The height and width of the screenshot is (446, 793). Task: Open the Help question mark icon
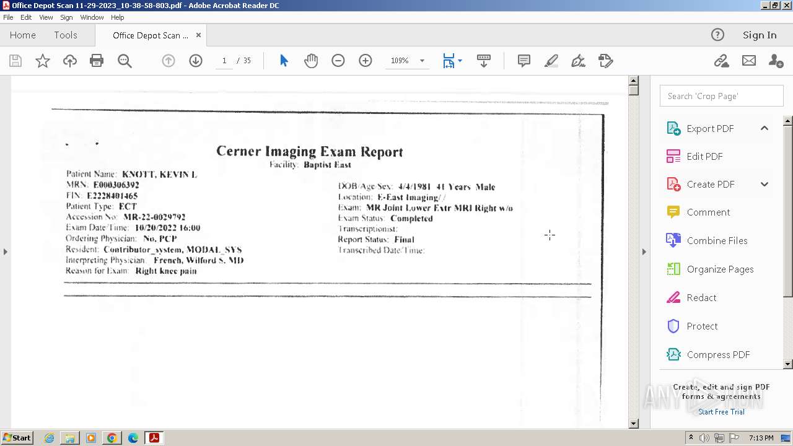coord(717,35)
